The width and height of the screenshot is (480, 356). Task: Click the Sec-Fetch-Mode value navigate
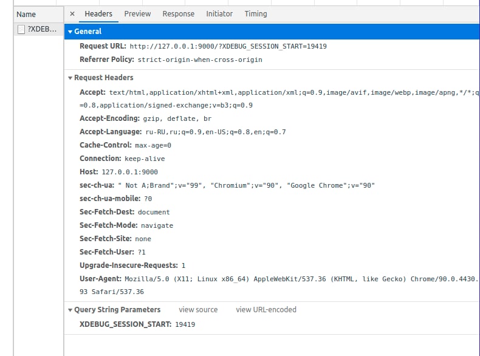click(157, 225)
